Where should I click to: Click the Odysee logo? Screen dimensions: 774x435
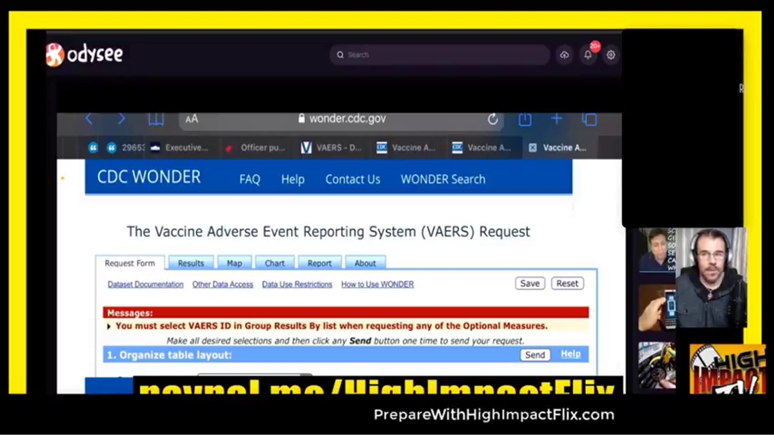pyautogui.click(x=85, y=55)
